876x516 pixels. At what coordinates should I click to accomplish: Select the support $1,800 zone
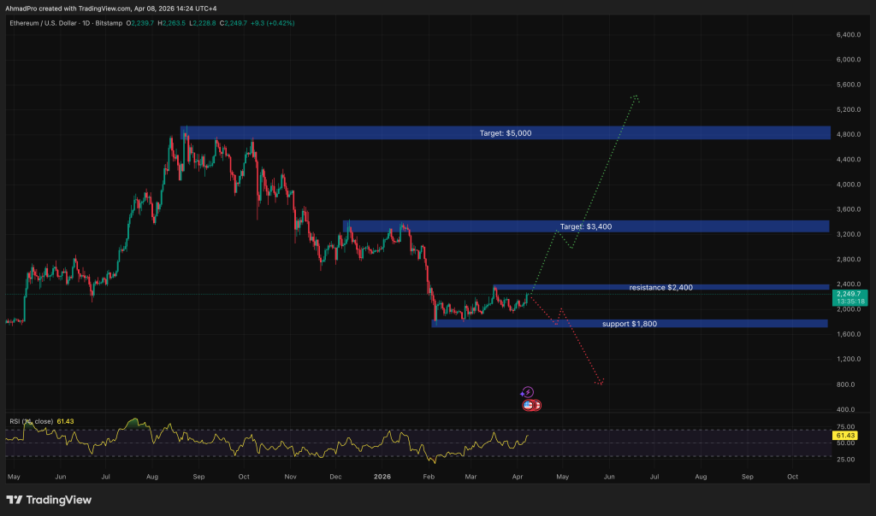coord(630,324)
